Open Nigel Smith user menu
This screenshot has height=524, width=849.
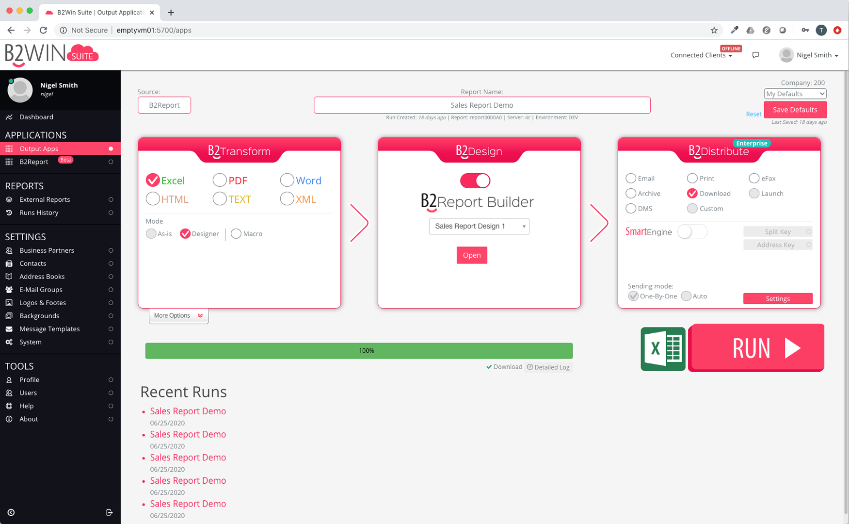click(809, 55)
